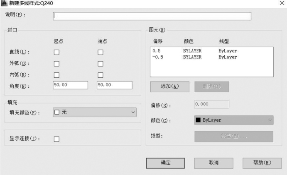Select the -0.5 offset element row
This screenshot has width=287, height=175.
[x=211, y=57]
